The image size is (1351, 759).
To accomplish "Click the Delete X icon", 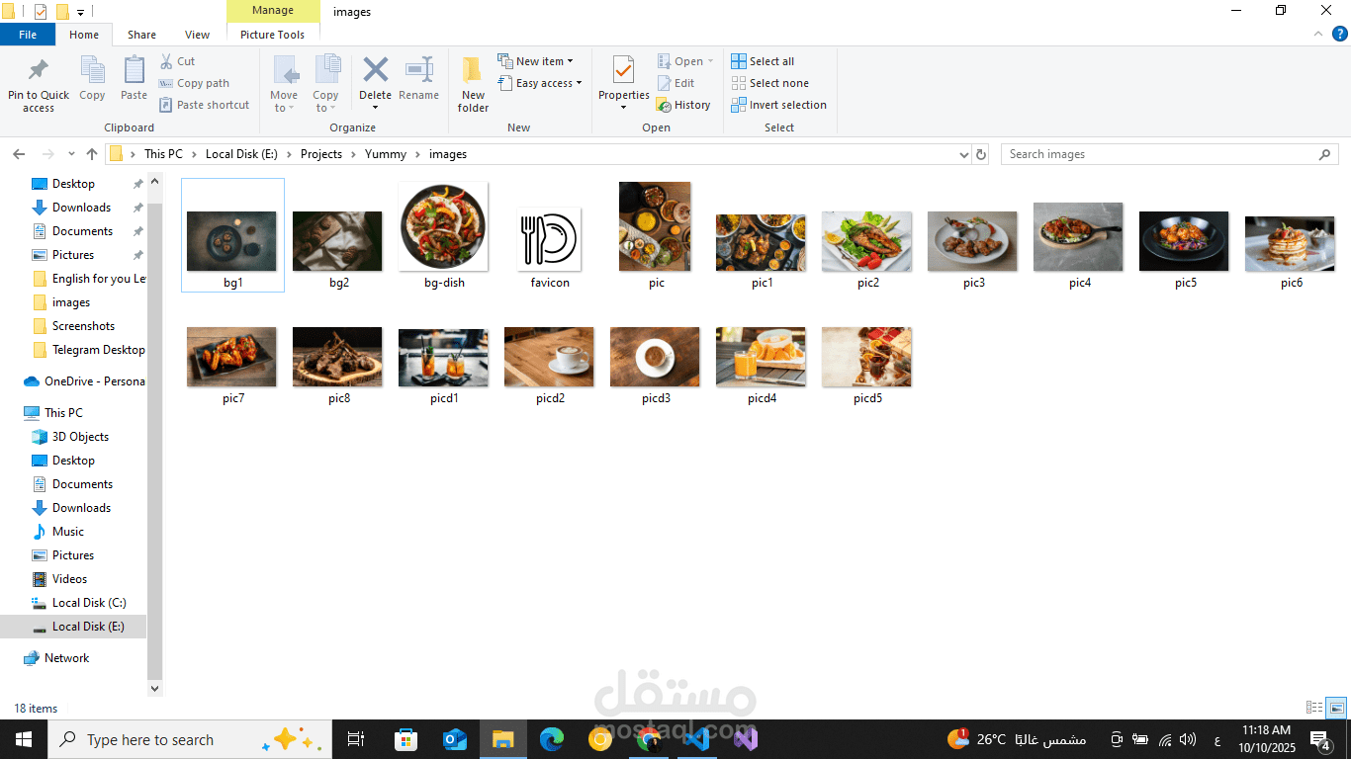I will (x=376, y=69).
